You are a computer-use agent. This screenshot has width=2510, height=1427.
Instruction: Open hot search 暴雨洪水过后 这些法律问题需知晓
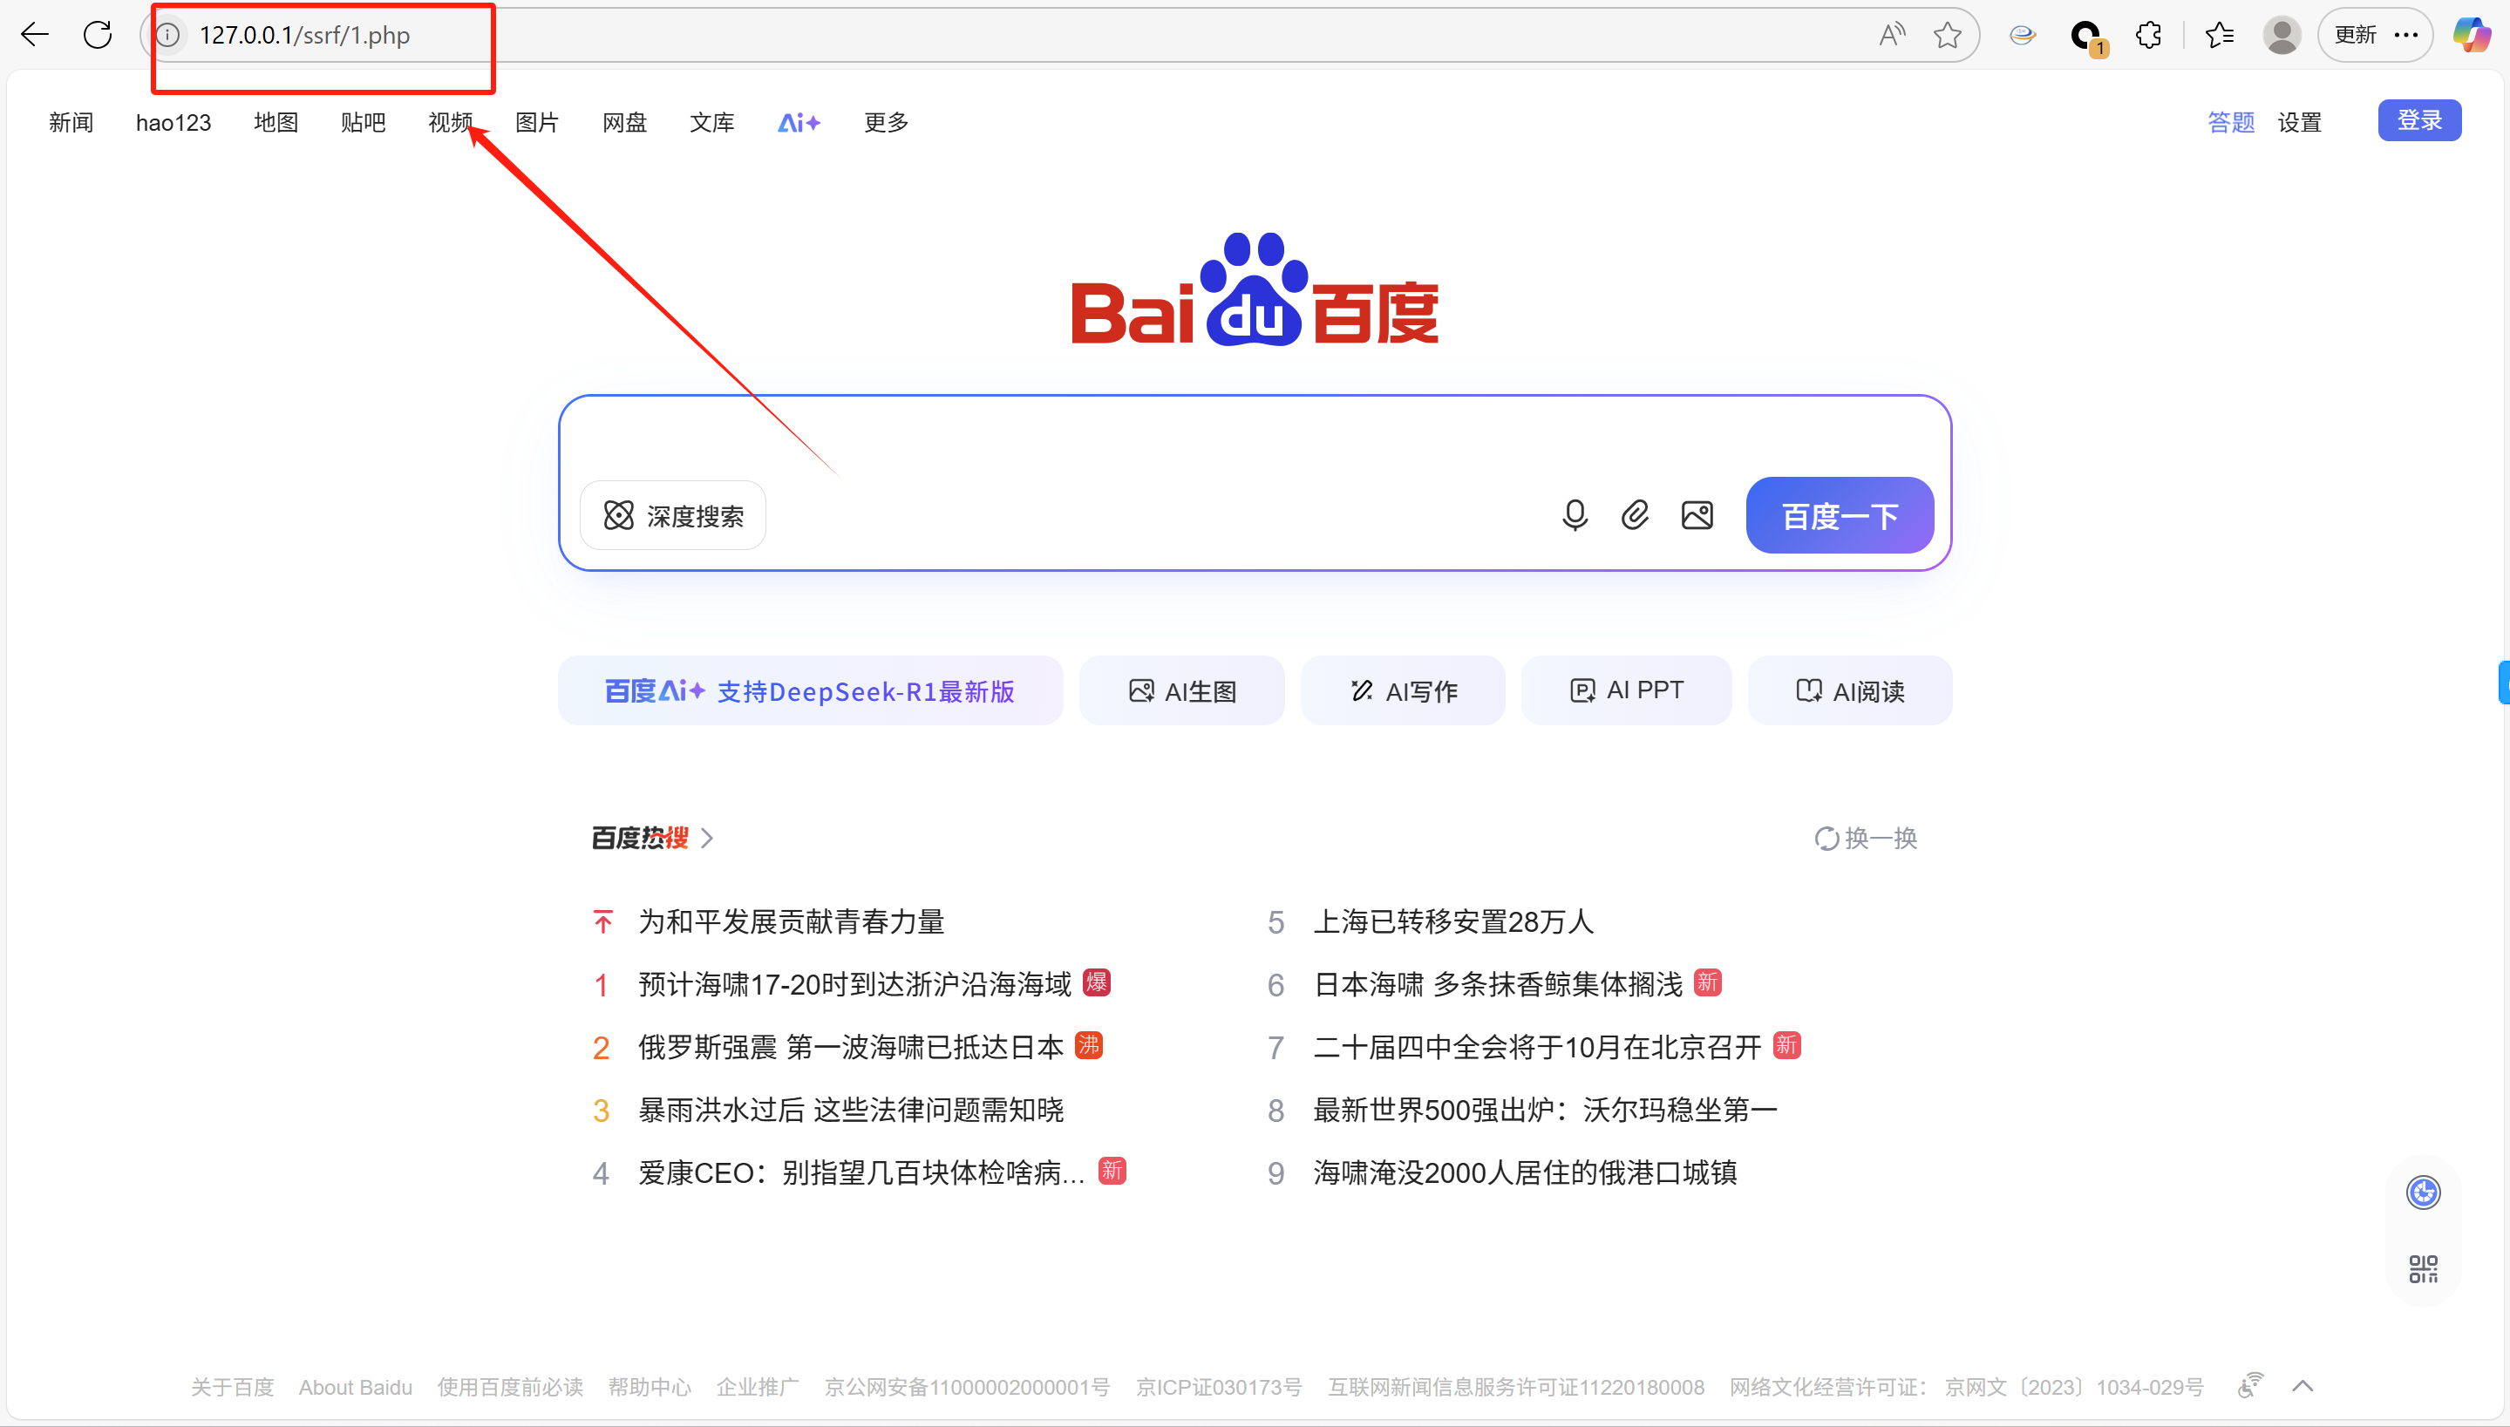(x=851, y=1111)
